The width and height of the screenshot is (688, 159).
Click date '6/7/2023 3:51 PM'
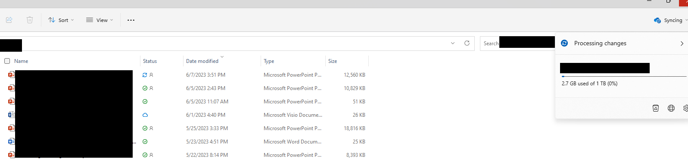tap(205, 75)
